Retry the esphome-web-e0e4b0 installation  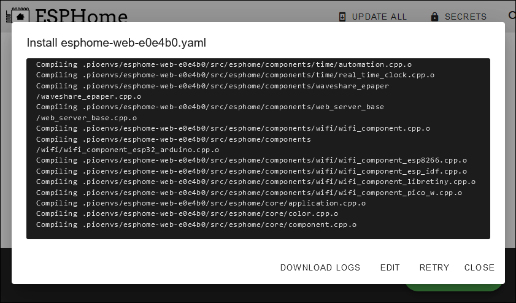434,267
